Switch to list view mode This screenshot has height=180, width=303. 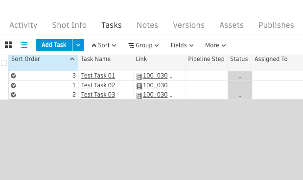[x=24, y=45]
